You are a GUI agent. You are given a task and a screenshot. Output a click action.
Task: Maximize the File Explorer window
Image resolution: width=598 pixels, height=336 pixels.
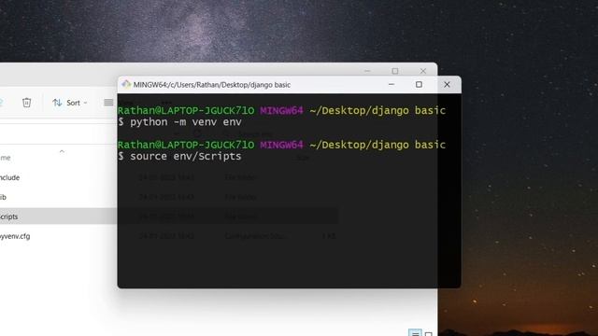[x=395, y=71]
